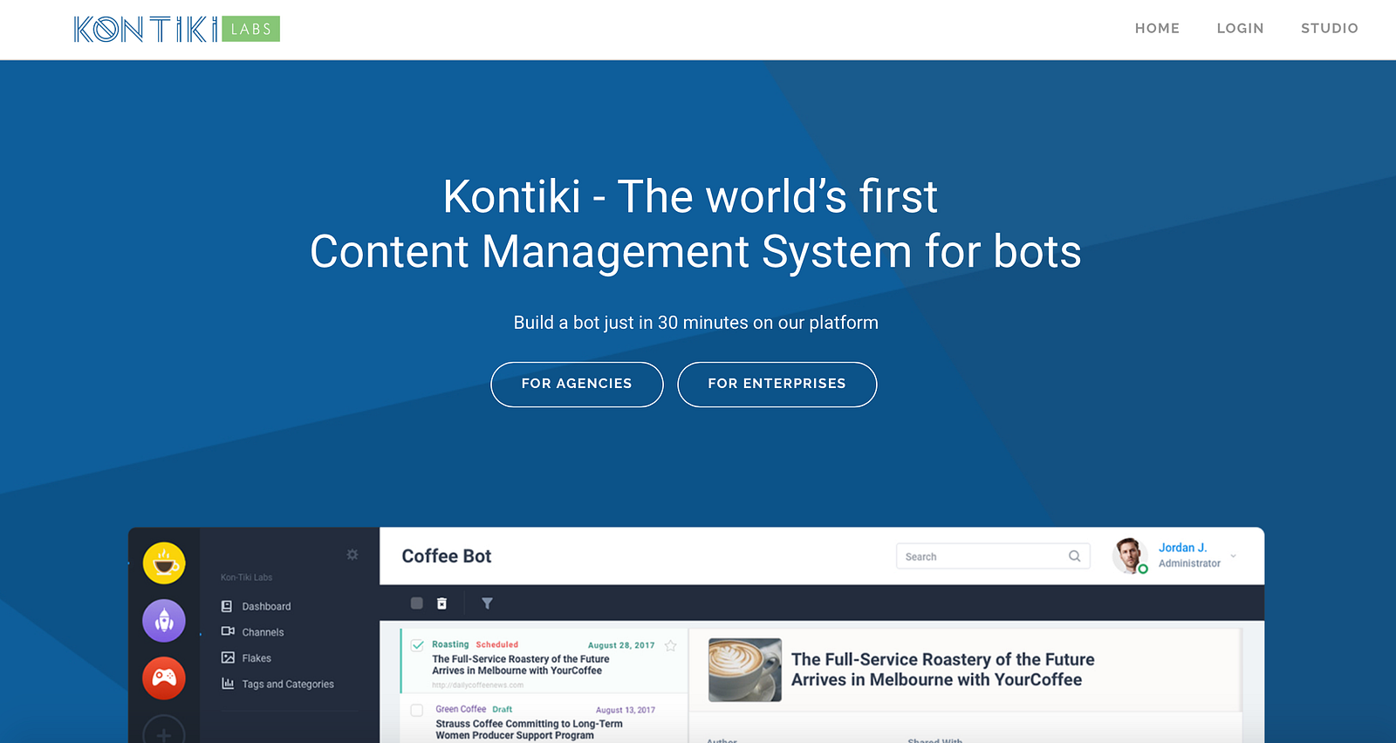Viewport: 1396px width, 743px height.
Task: Click the Roasting category label
Action: pyautogui.click(x=450, y=644)
